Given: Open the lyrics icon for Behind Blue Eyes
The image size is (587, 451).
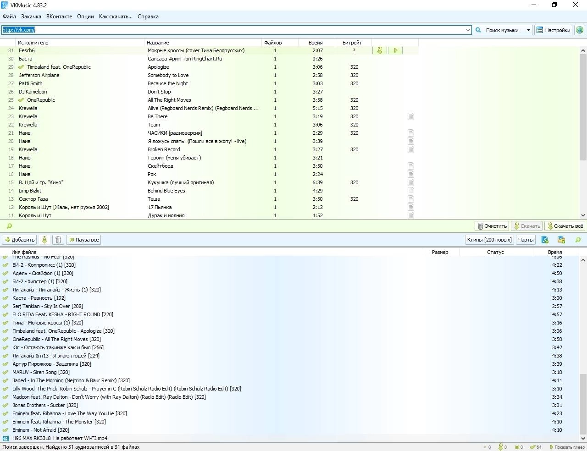Looking at the screenshot, I should 411,191.
